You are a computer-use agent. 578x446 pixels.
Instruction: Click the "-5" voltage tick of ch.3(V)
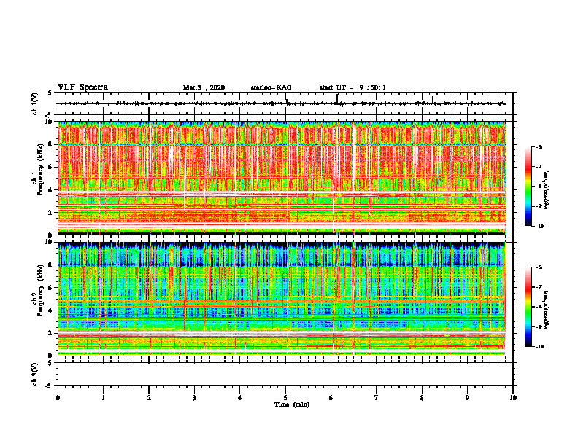[49, 386]
